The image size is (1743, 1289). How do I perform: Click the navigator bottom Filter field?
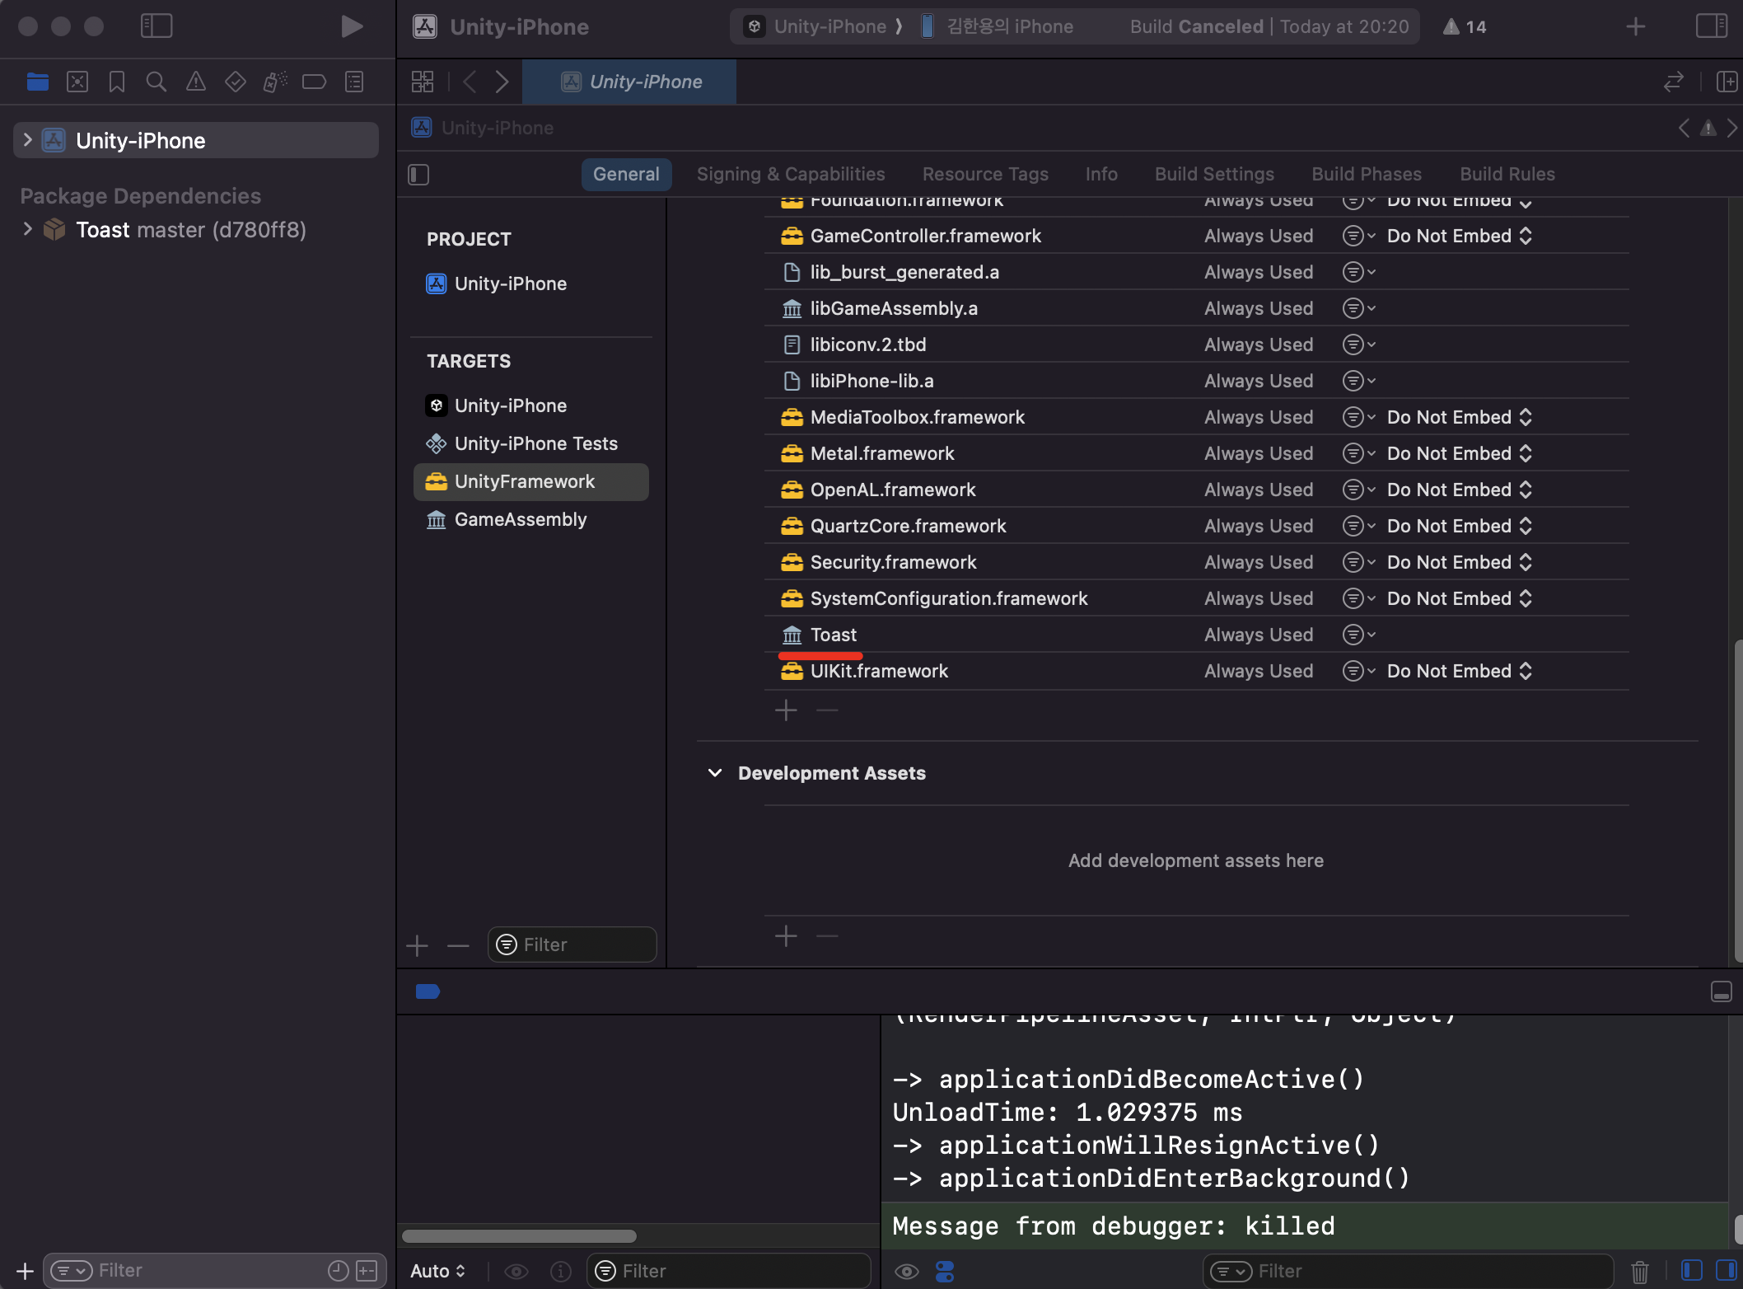click(214, 1271)
